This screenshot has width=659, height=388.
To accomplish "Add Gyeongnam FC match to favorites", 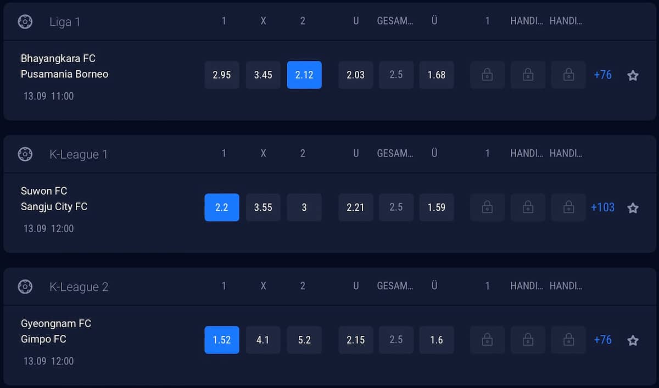I will point(633,340).
